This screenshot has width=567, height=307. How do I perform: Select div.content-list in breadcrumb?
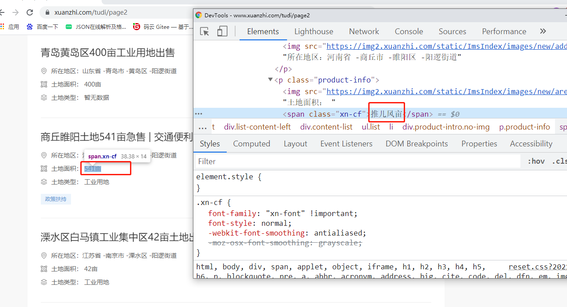click(x=326, y=127)
